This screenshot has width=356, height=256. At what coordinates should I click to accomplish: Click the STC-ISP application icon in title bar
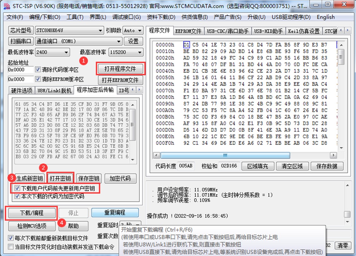7,6
